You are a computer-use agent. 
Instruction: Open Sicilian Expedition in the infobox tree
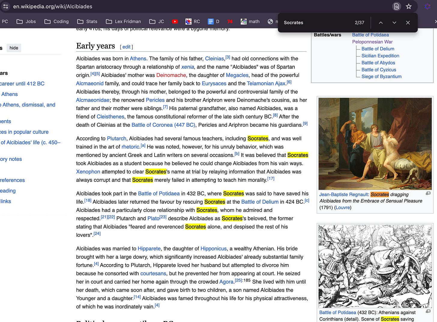click(380, 56)
